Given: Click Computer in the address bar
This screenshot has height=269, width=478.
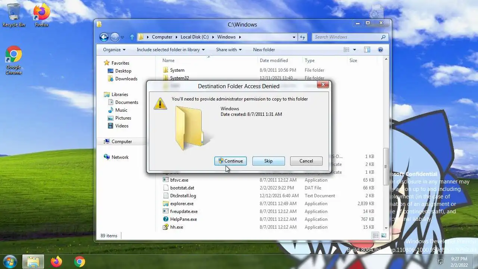Looking at the screenshot, I should pyautogui.click(x=162, y=37).
